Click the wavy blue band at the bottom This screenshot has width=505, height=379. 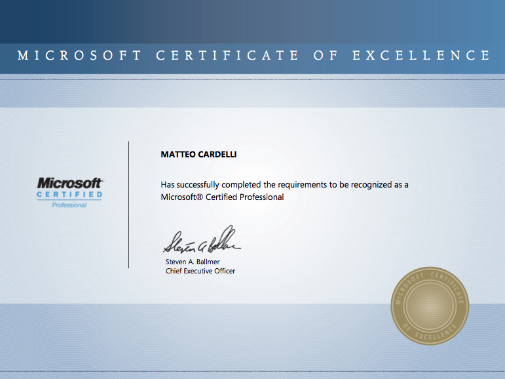[196, 341]
